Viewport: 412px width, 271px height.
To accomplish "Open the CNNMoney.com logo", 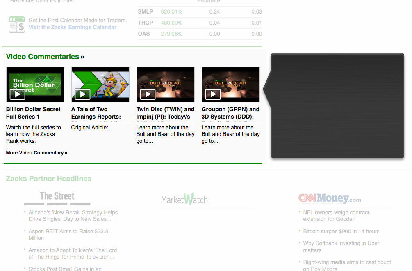I will pyautogui.click(x=330, y=199).
